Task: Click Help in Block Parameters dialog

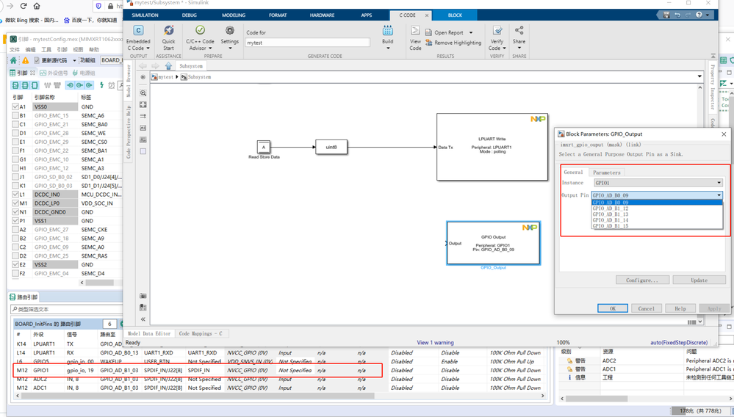Action: point(680,308)
